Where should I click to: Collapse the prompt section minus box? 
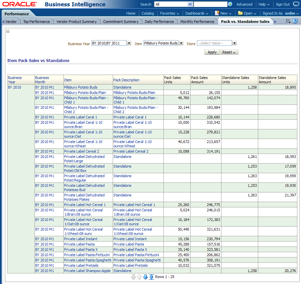coord(8,32)
